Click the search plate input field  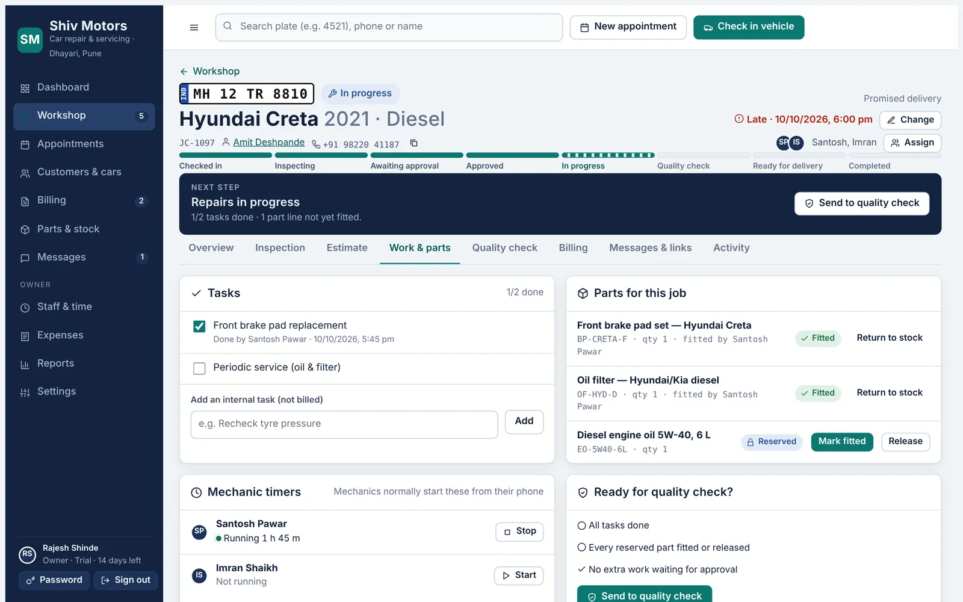coord(389,27)
